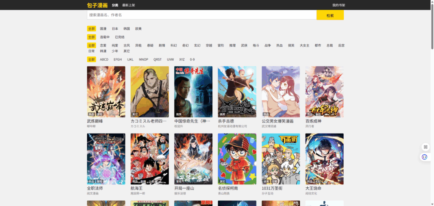Filter titles by letters ABCD
Screen dimensions: 434x206
click(104, 59)
